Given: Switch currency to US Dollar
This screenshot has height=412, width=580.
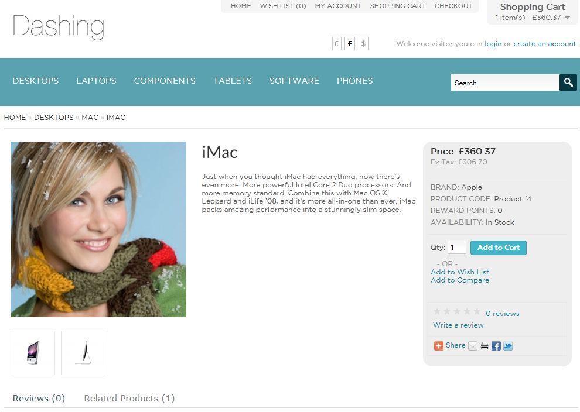Looking at the screenshot, I should [x=364, y=44].
